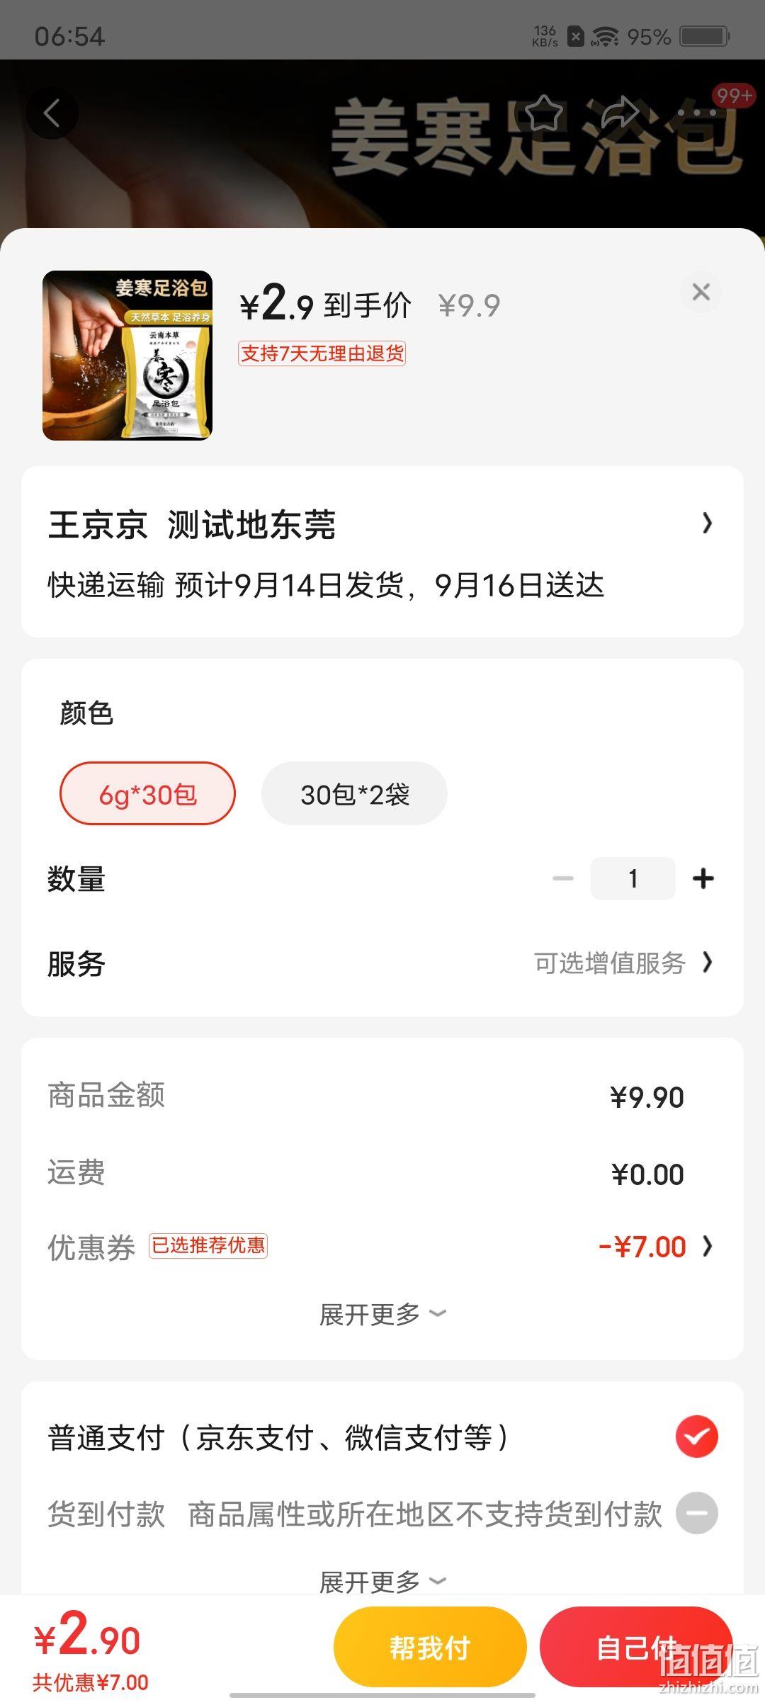The width and height of the screenshot is (765, 1700).
Task: Open 可选增值服务 service options
Action: pos(623,963)
